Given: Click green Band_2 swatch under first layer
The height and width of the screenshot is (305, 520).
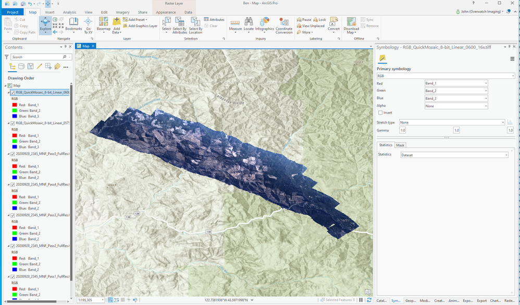Looking at the screenshot, I should click(x=15, y=111).
